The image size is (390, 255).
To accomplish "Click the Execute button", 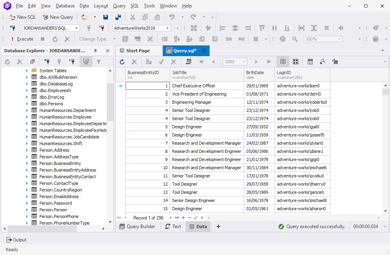I will (x=22, y=39).
